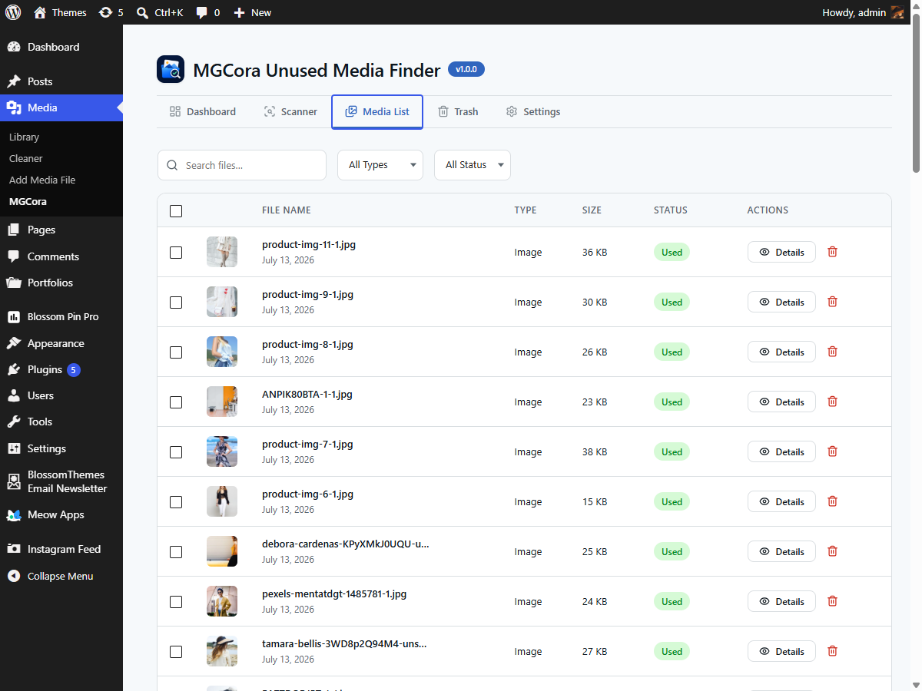Viewport: 922px width, 691px height.
Task: Click the MGCora plugin logo icon
Action: click(171, 69)
